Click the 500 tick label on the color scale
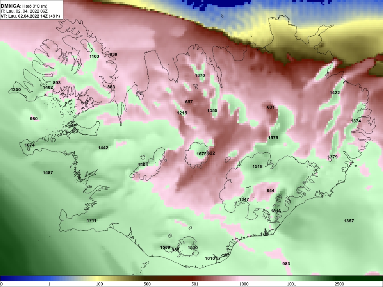 point(147,284)
